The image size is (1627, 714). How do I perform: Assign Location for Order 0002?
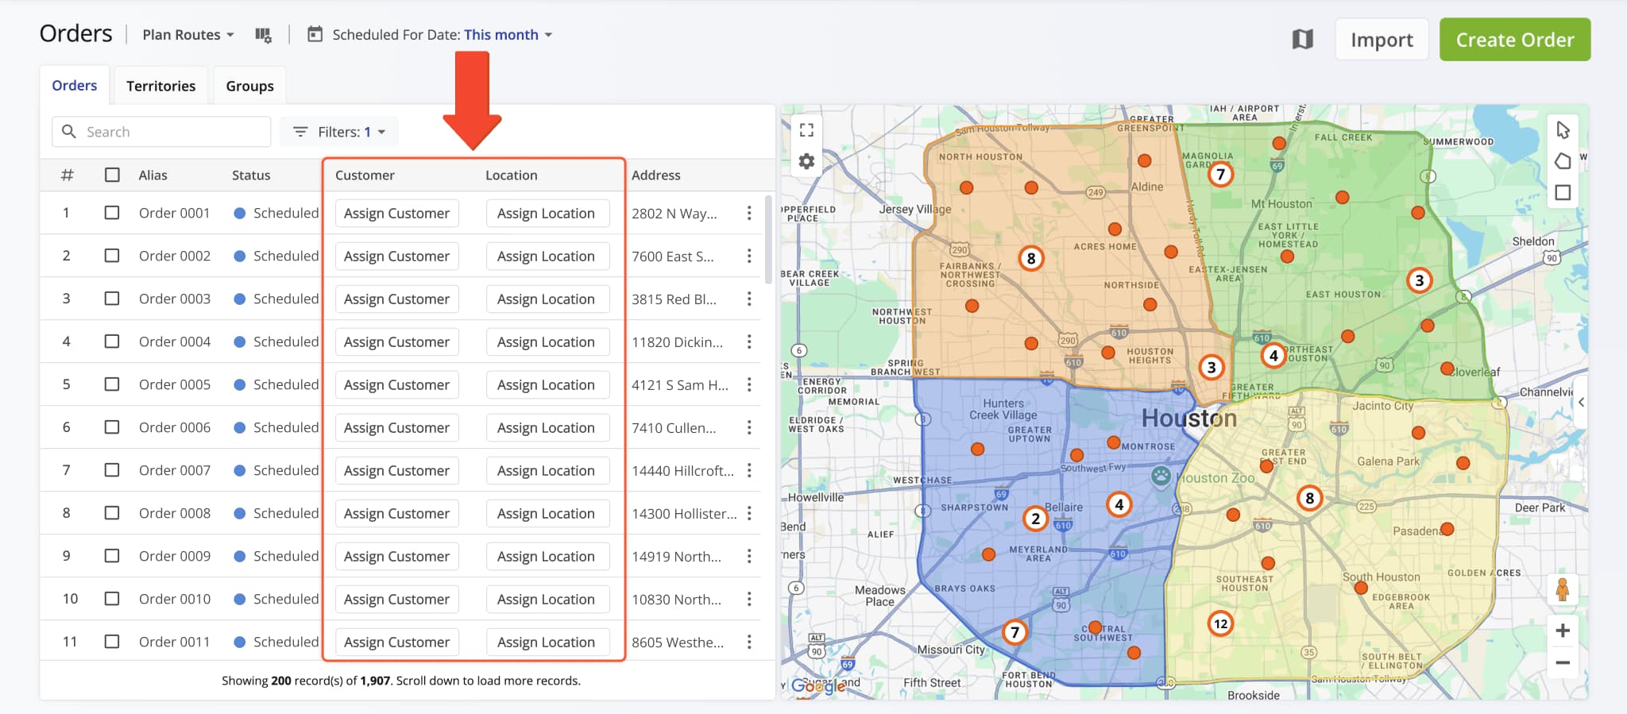(547, 256)
